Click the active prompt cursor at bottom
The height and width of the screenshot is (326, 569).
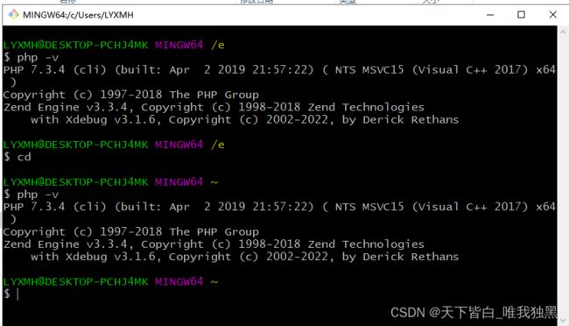tap(18, 294)
